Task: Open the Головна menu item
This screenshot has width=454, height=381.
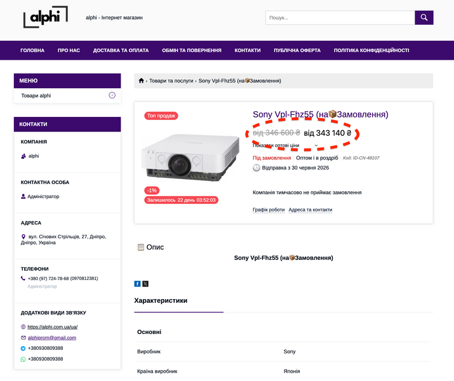Action: [x=32, y=50]
